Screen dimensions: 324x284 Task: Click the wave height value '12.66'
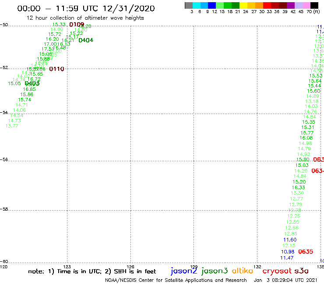point(292,228)
